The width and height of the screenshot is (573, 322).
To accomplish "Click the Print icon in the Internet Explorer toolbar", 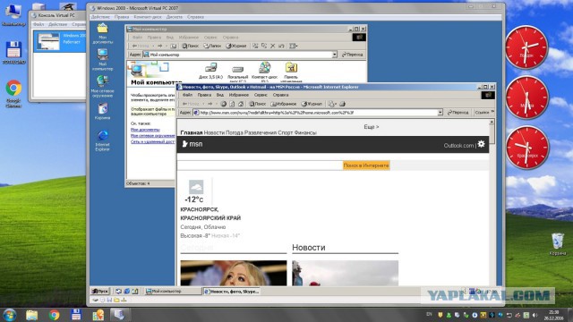I will (342, 104).
